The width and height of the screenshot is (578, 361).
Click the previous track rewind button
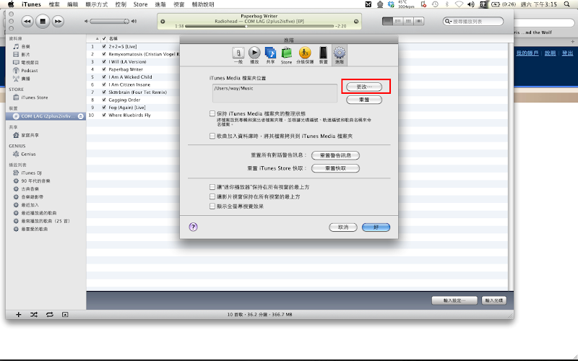(x=27, y=22)
